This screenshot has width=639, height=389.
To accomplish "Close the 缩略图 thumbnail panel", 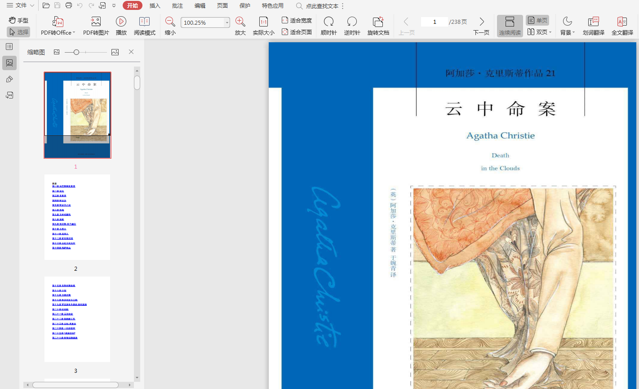I will [131, 52].
